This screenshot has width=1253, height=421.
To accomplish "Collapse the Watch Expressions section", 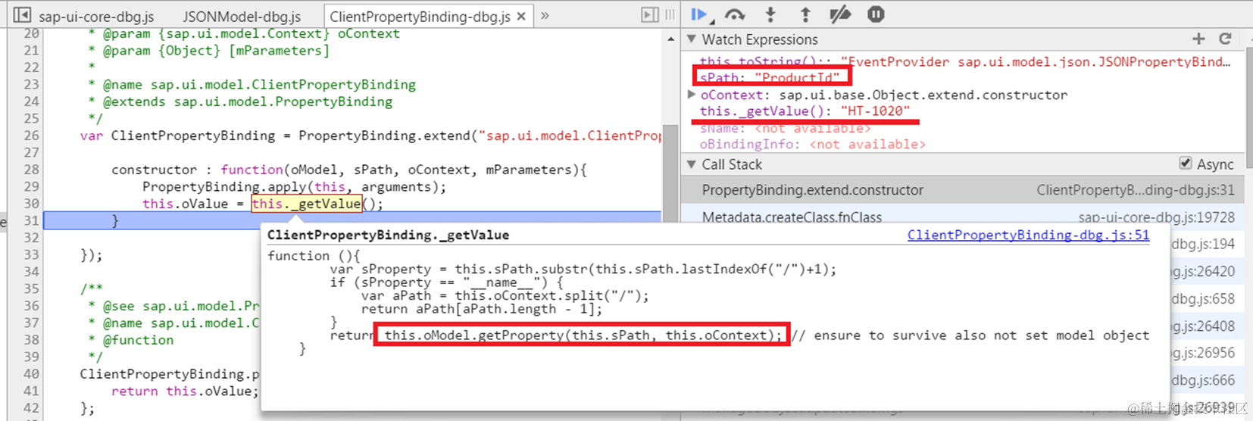I will (692, 39).
